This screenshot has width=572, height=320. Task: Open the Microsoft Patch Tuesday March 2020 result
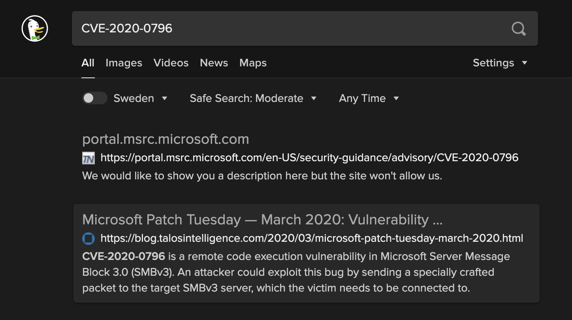point(262,219)
